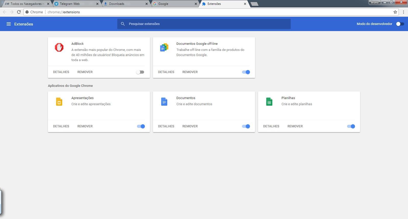Remove the Planilhas app
Image resolution: width=408 pixels, height=219 pixels.
pos(295,126)
